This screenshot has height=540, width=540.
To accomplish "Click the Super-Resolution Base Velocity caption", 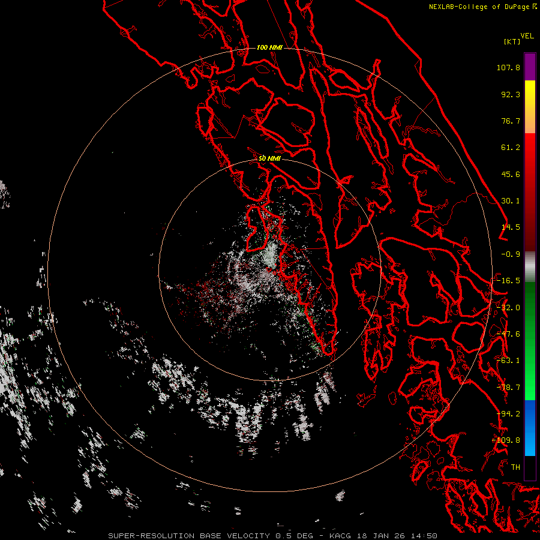I will [273, 536].
